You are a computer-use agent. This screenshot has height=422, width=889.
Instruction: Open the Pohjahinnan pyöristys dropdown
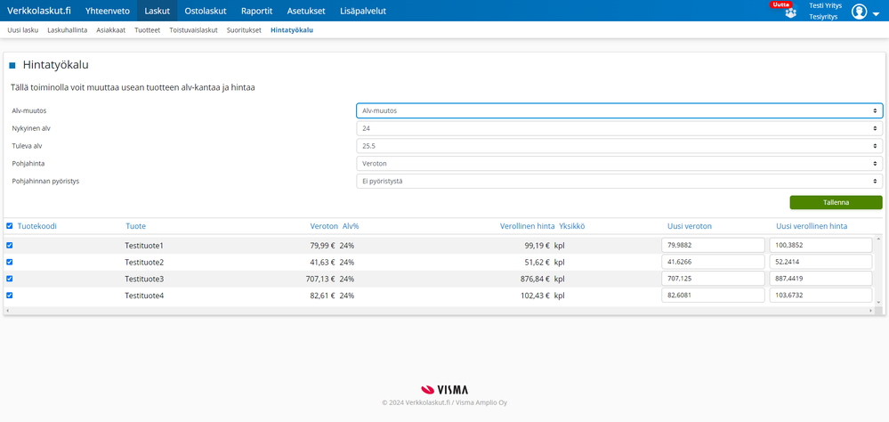point(619,181)
